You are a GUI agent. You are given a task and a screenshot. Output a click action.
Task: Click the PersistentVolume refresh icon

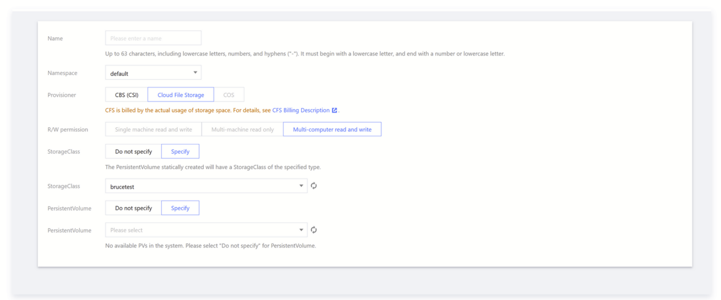(314, 230)
